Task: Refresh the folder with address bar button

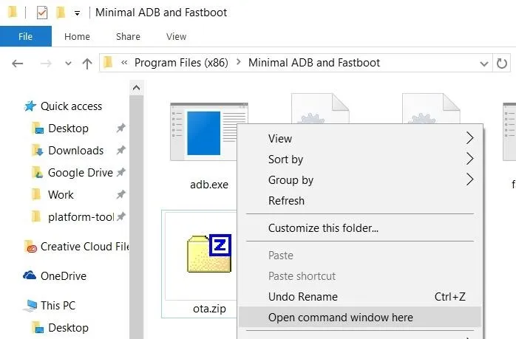Action: 501,63
